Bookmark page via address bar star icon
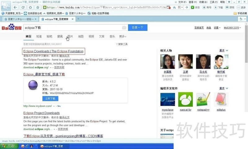Screen dimensions: 248x149 175,7
